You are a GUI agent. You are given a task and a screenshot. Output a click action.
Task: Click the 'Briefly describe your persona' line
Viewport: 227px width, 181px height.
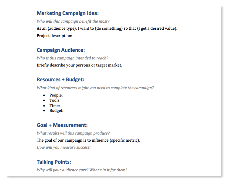(79, 65)
